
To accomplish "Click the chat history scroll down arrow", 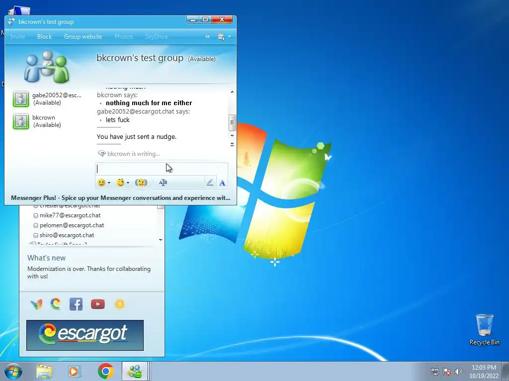I will (232, 135).
